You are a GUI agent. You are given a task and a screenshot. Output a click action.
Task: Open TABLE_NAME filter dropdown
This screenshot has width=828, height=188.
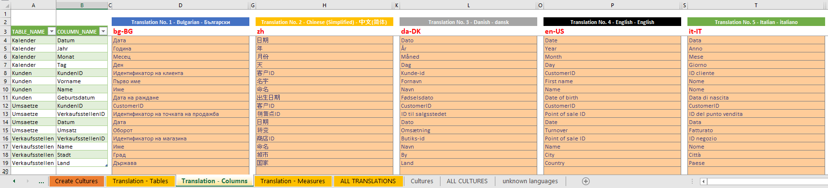tap(52, 32)
